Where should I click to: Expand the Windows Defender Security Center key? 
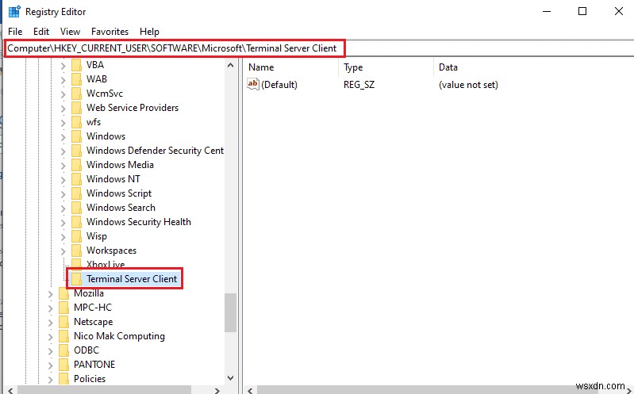tap(63, 151)
